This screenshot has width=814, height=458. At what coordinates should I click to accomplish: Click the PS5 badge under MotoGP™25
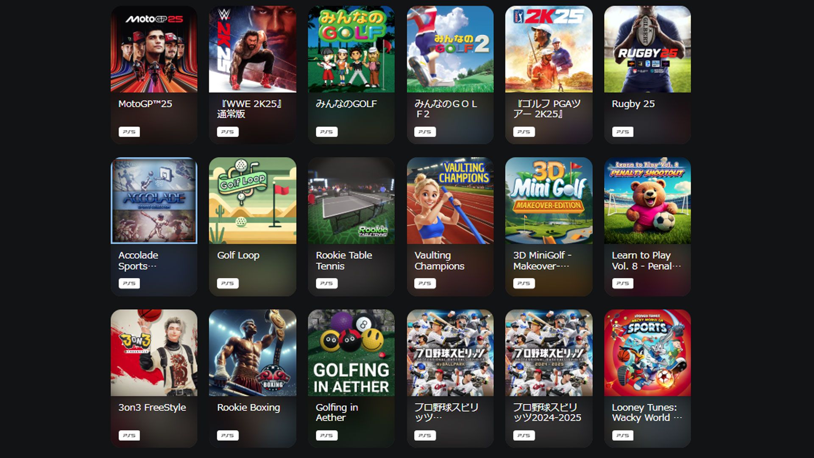point(129,132)
